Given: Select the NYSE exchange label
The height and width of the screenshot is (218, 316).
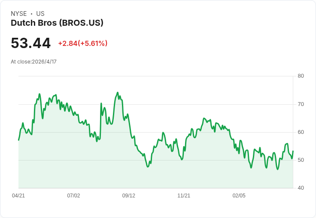Looking at the screenshot, I should (x=19, y=14).
